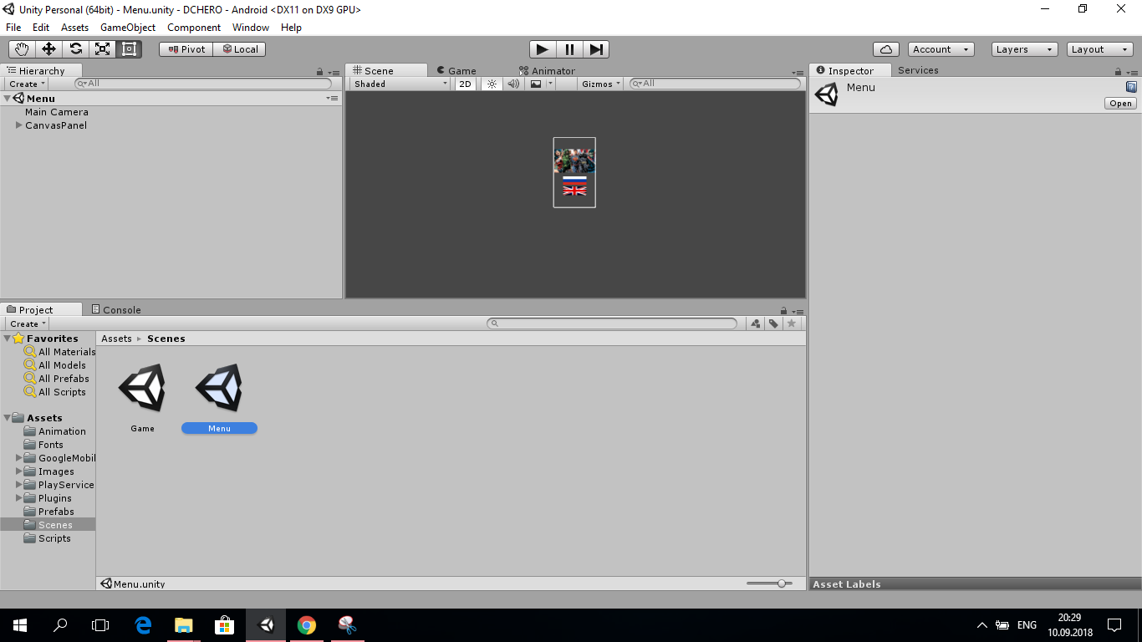The image size is (1142, 642).
Task: Select the Scale tool
Action: point(103,49)
